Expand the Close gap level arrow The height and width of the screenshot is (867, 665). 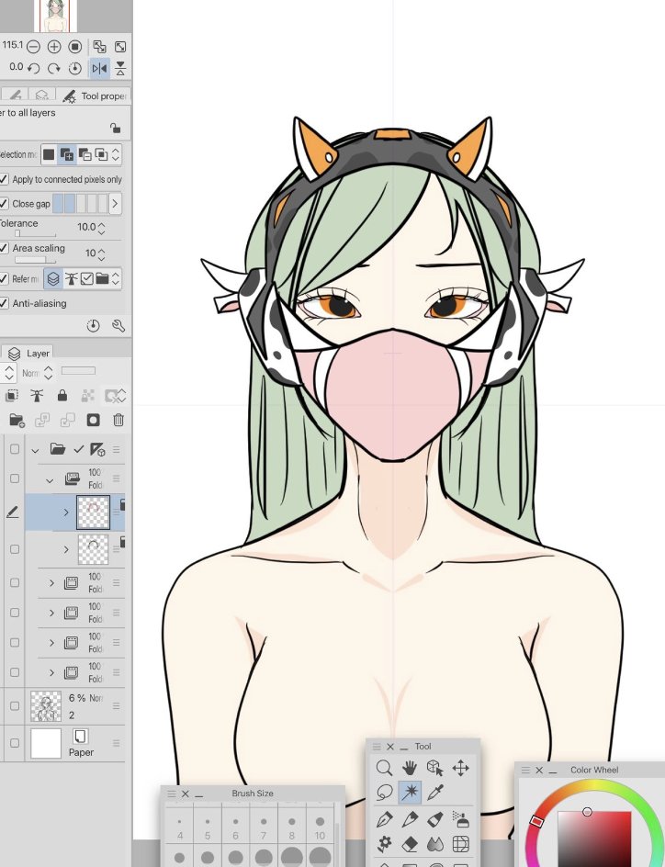115,204
